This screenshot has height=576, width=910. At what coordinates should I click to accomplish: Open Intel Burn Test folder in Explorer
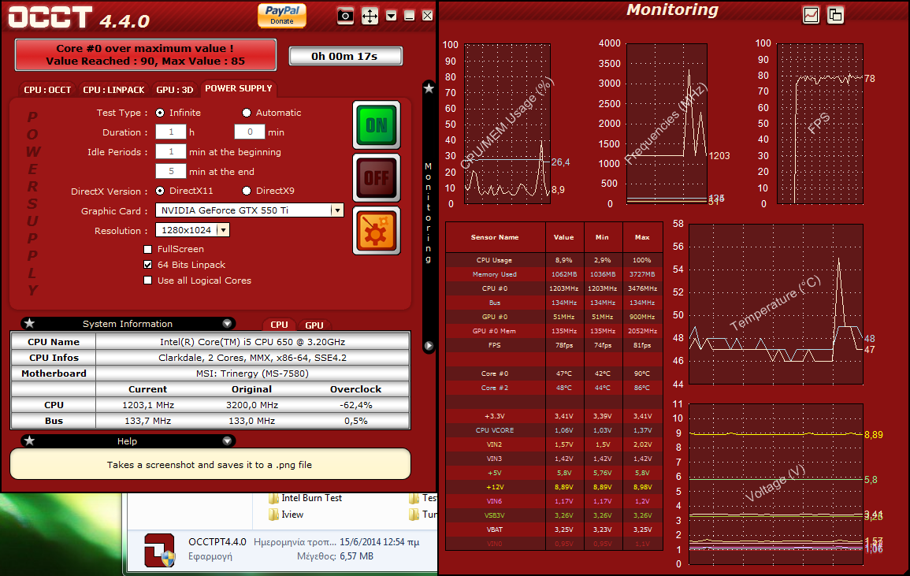305,498
